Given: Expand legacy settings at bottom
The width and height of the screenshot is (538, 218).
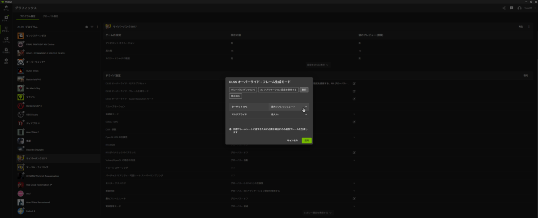Looking at the screenshot, I should (x=318, y=212).
